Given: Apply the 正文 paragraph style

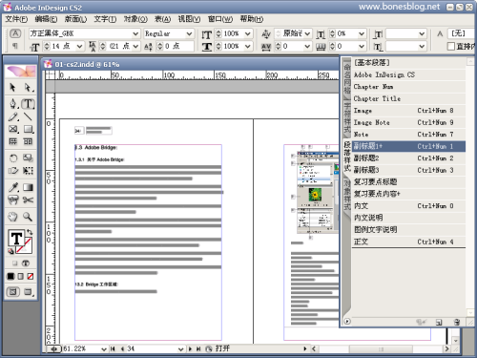Looking at the screenshot, I should point(408,242).
